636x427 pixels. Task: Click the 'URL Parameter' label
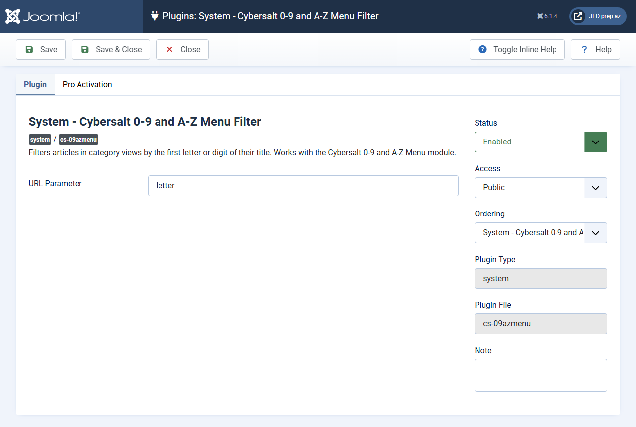pyautogui.click(x=55, y=183)
